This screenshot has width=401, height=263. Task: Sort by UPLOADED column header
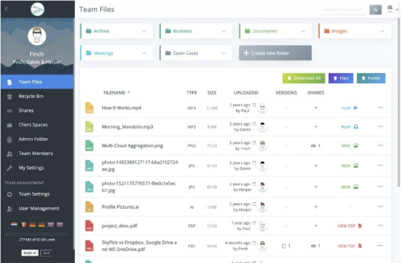click(246, 93)
